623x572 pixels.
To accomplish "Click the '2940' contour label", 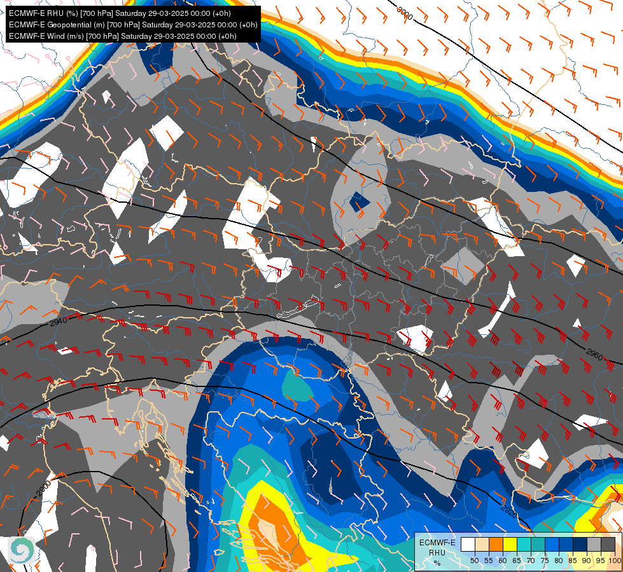I will [59, 321].
